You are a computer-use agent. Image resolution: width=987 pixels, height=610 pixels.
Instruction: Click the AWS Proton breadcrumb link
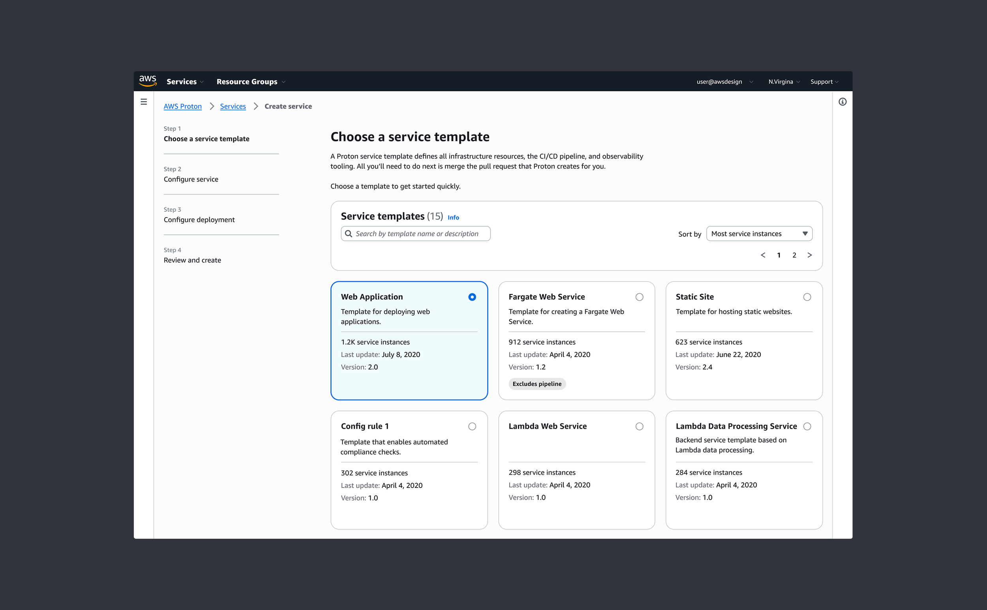(x=183, y=106)
